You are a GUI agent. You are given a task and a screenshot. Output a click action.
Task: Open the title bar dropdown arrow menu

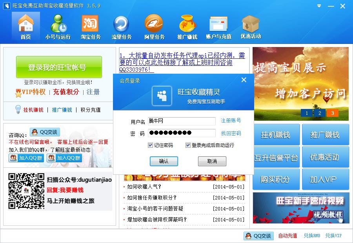[318, 6]
